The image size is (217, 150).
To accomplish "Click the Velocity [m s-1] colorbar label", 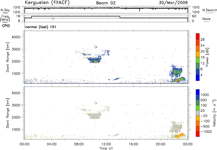I will coord(214,113).
